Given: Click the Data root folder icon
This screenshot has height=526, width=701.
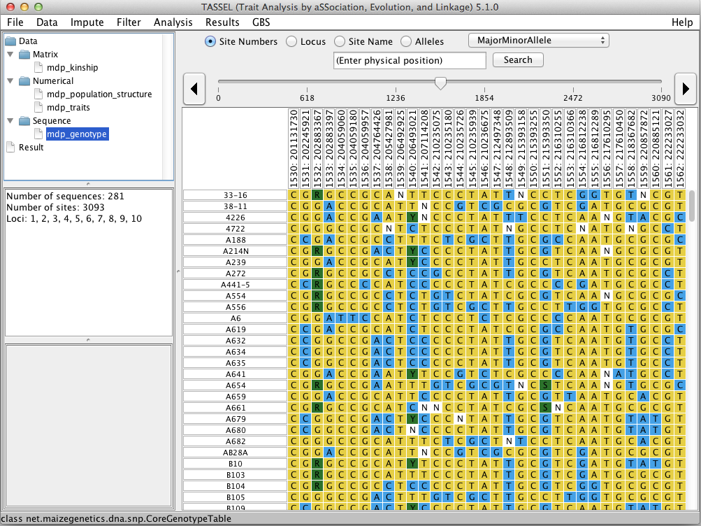Looking at the screenshot, I should click(x=10, y=41).
